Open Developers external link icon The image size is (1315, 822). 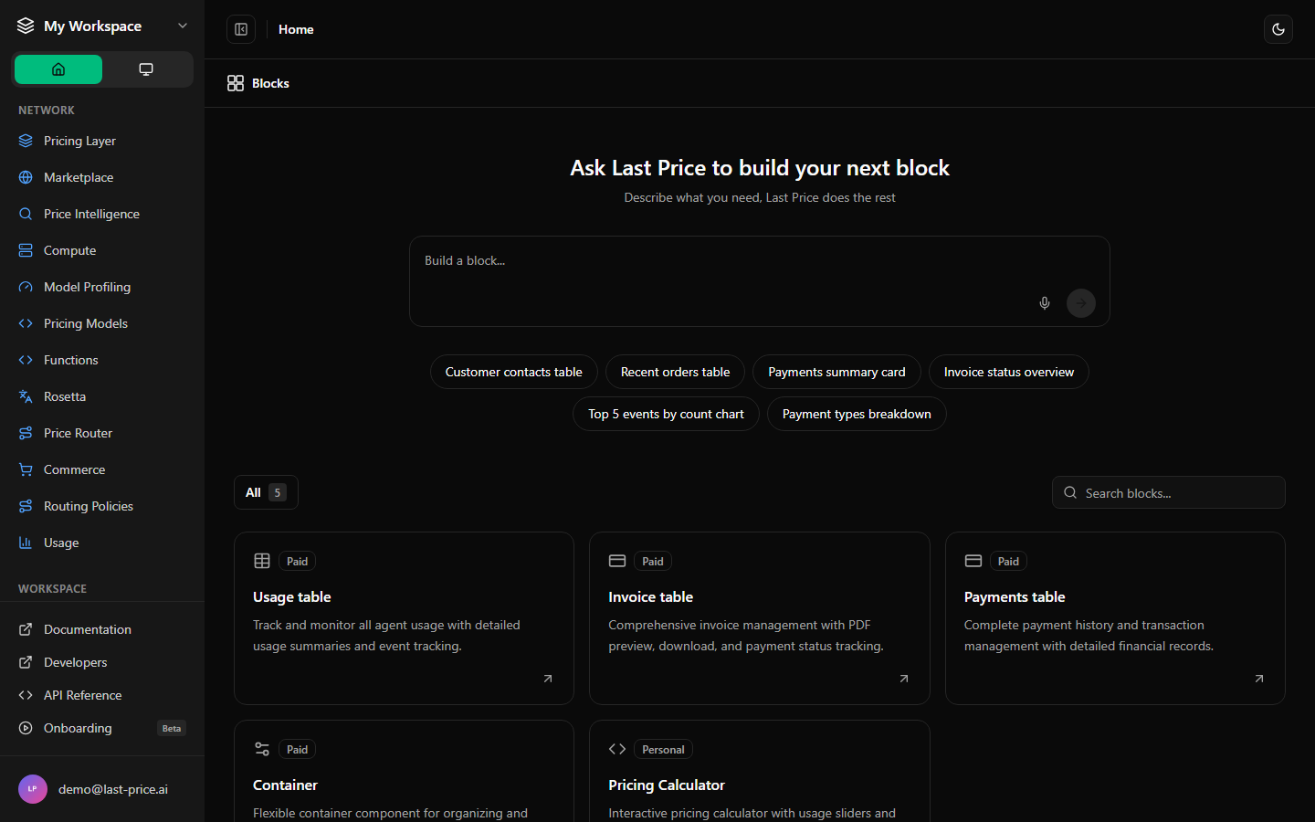26,662
